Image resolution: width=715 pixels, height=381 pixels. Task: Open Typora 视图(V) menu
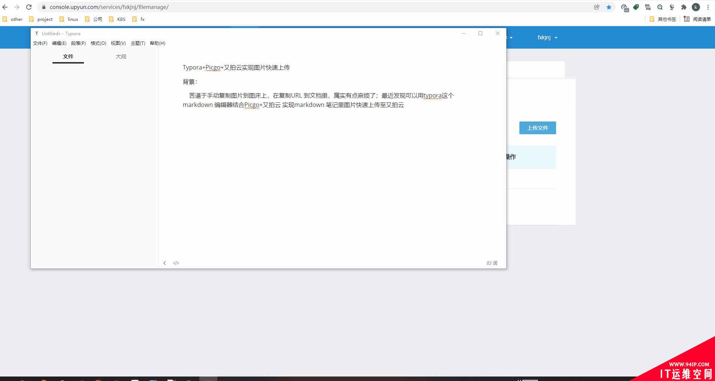118,43
